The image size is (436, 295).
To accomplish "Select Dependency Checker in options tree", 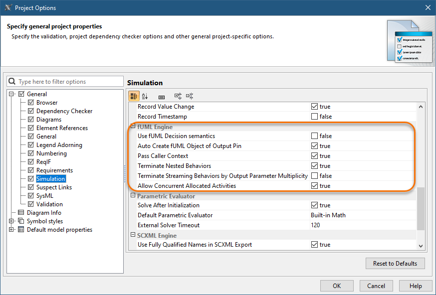I will coord(64,111).
